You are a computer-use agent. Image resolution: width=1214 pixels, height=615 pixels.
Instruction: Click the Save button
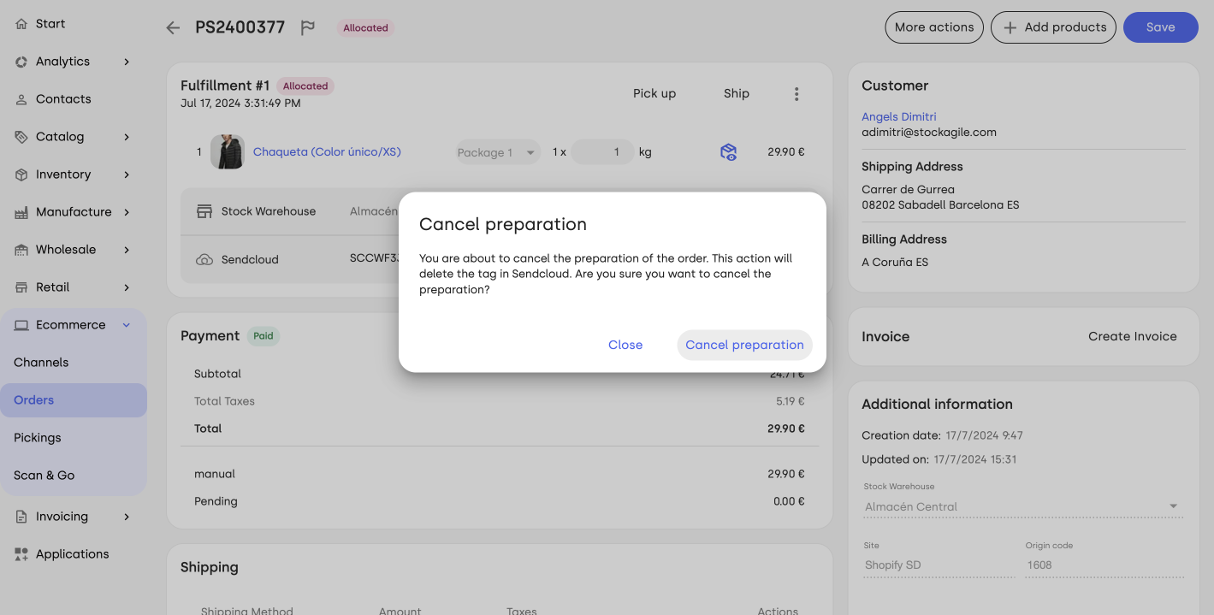(x=1160, y=27)
